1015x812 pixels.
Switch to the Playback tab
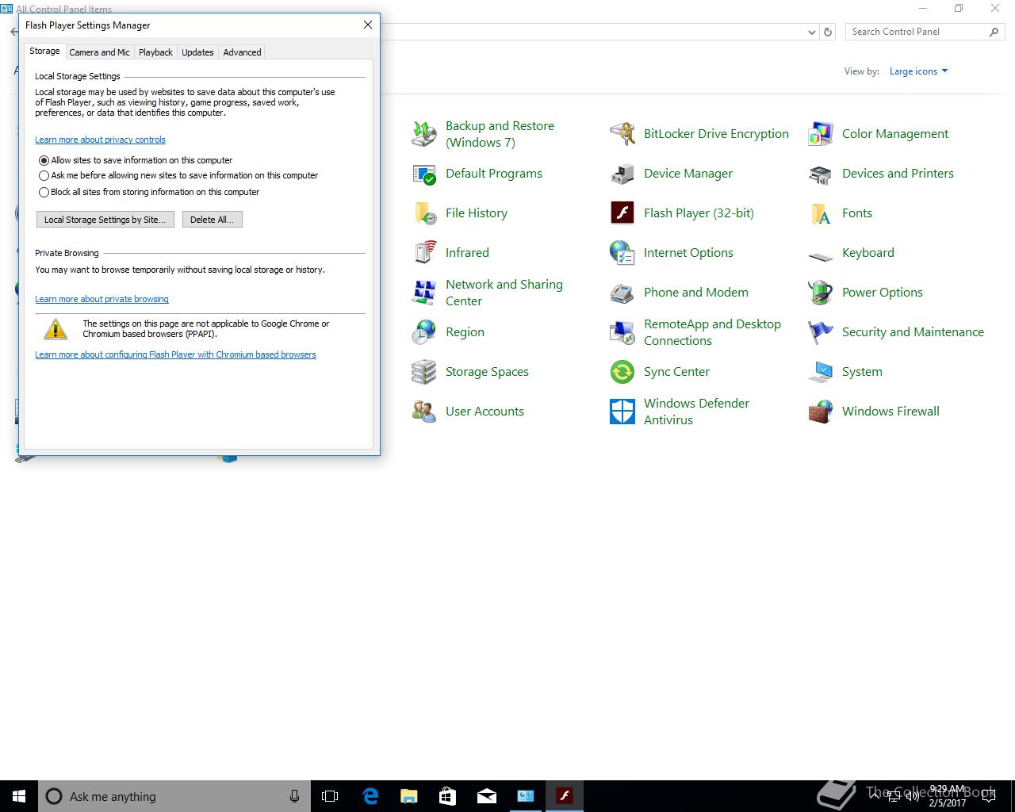coord(155,52)
